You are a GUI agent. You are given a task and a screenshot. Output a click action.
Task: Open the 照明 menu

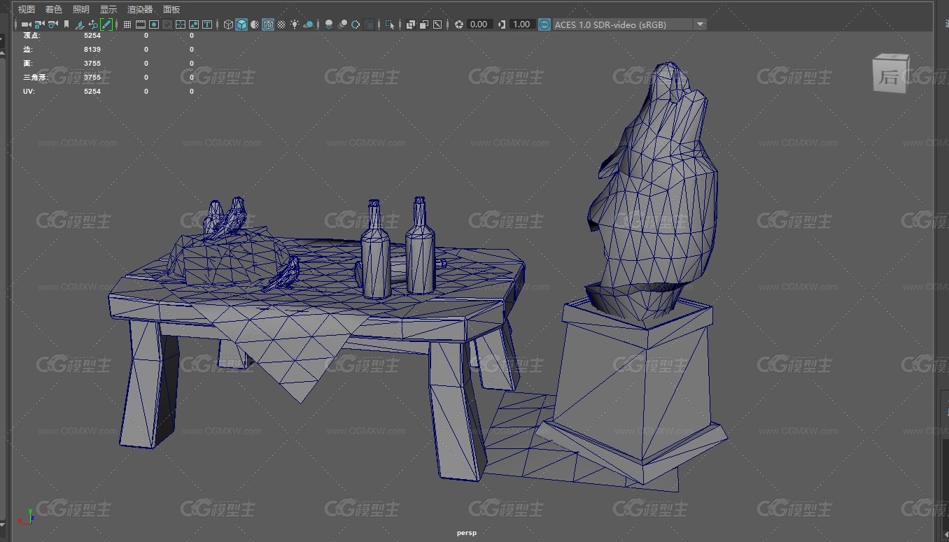click(x=80, y=9)
